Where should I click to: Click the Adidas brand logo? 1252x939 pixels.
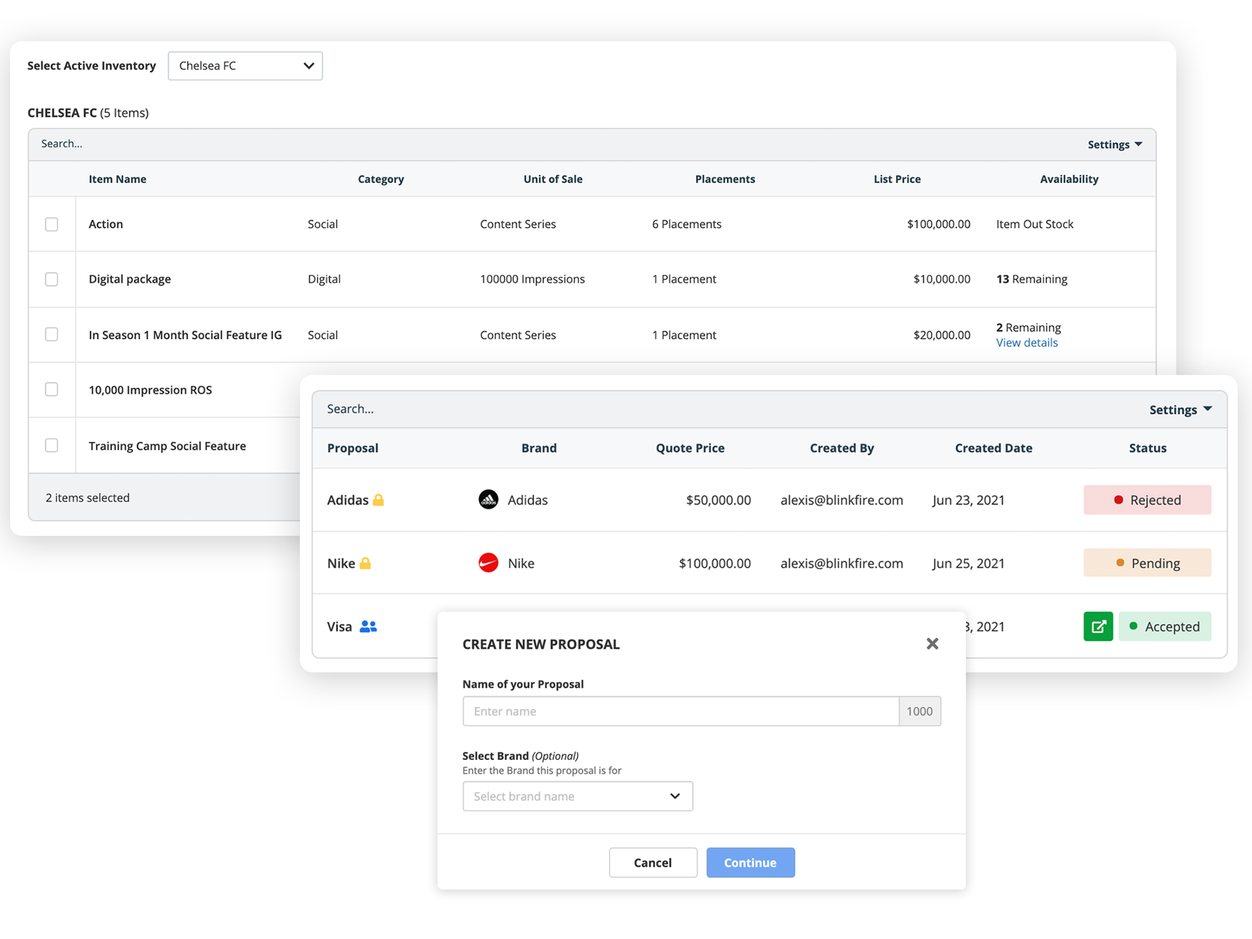[488, 500]
